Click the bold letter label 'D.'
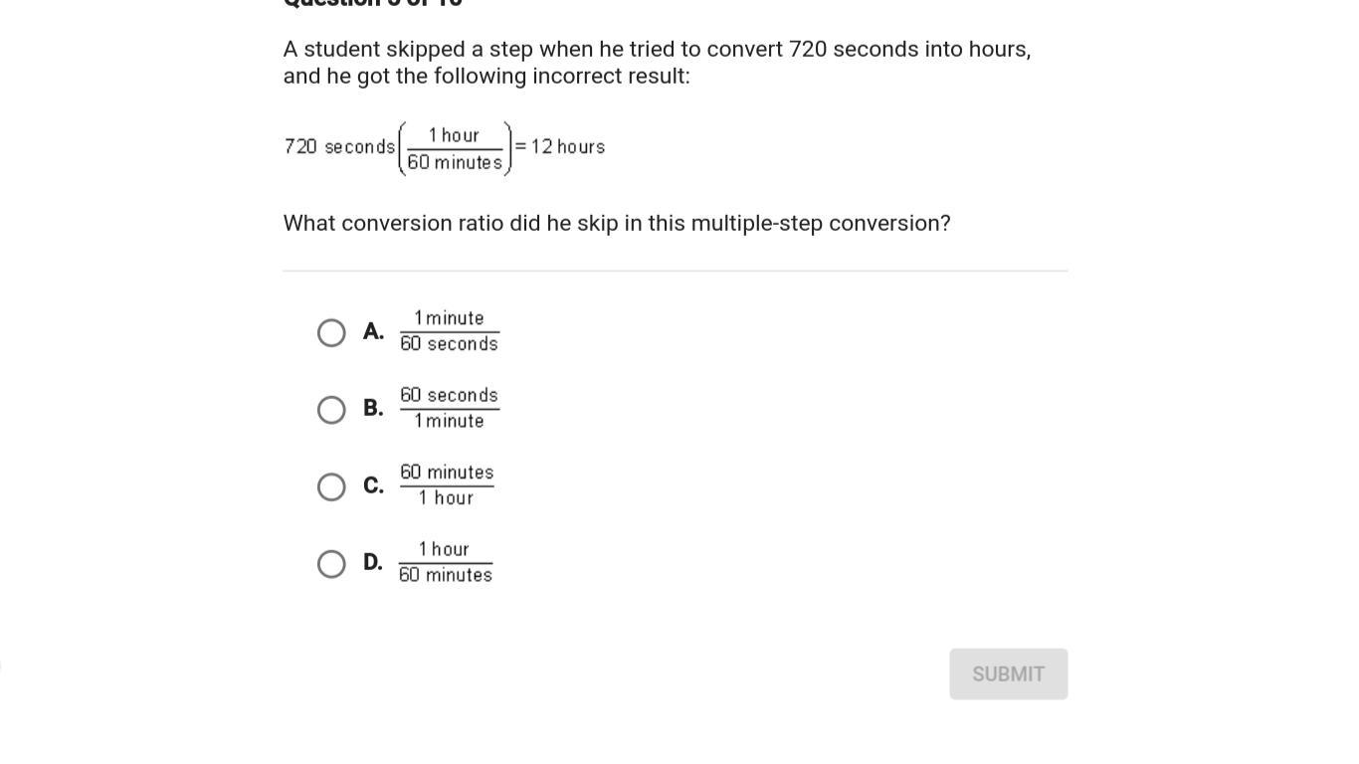Image resolution: width=1359 pixels, height=764 pixels. tap(373, 562)
